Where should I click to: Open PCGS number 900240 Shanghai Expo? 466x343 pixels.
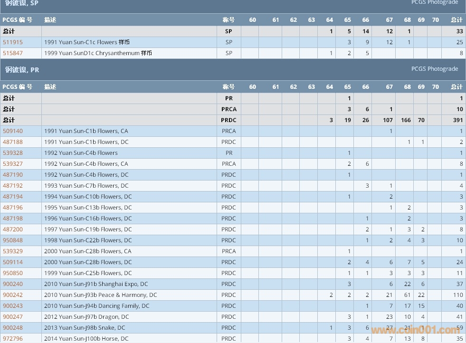13,284
